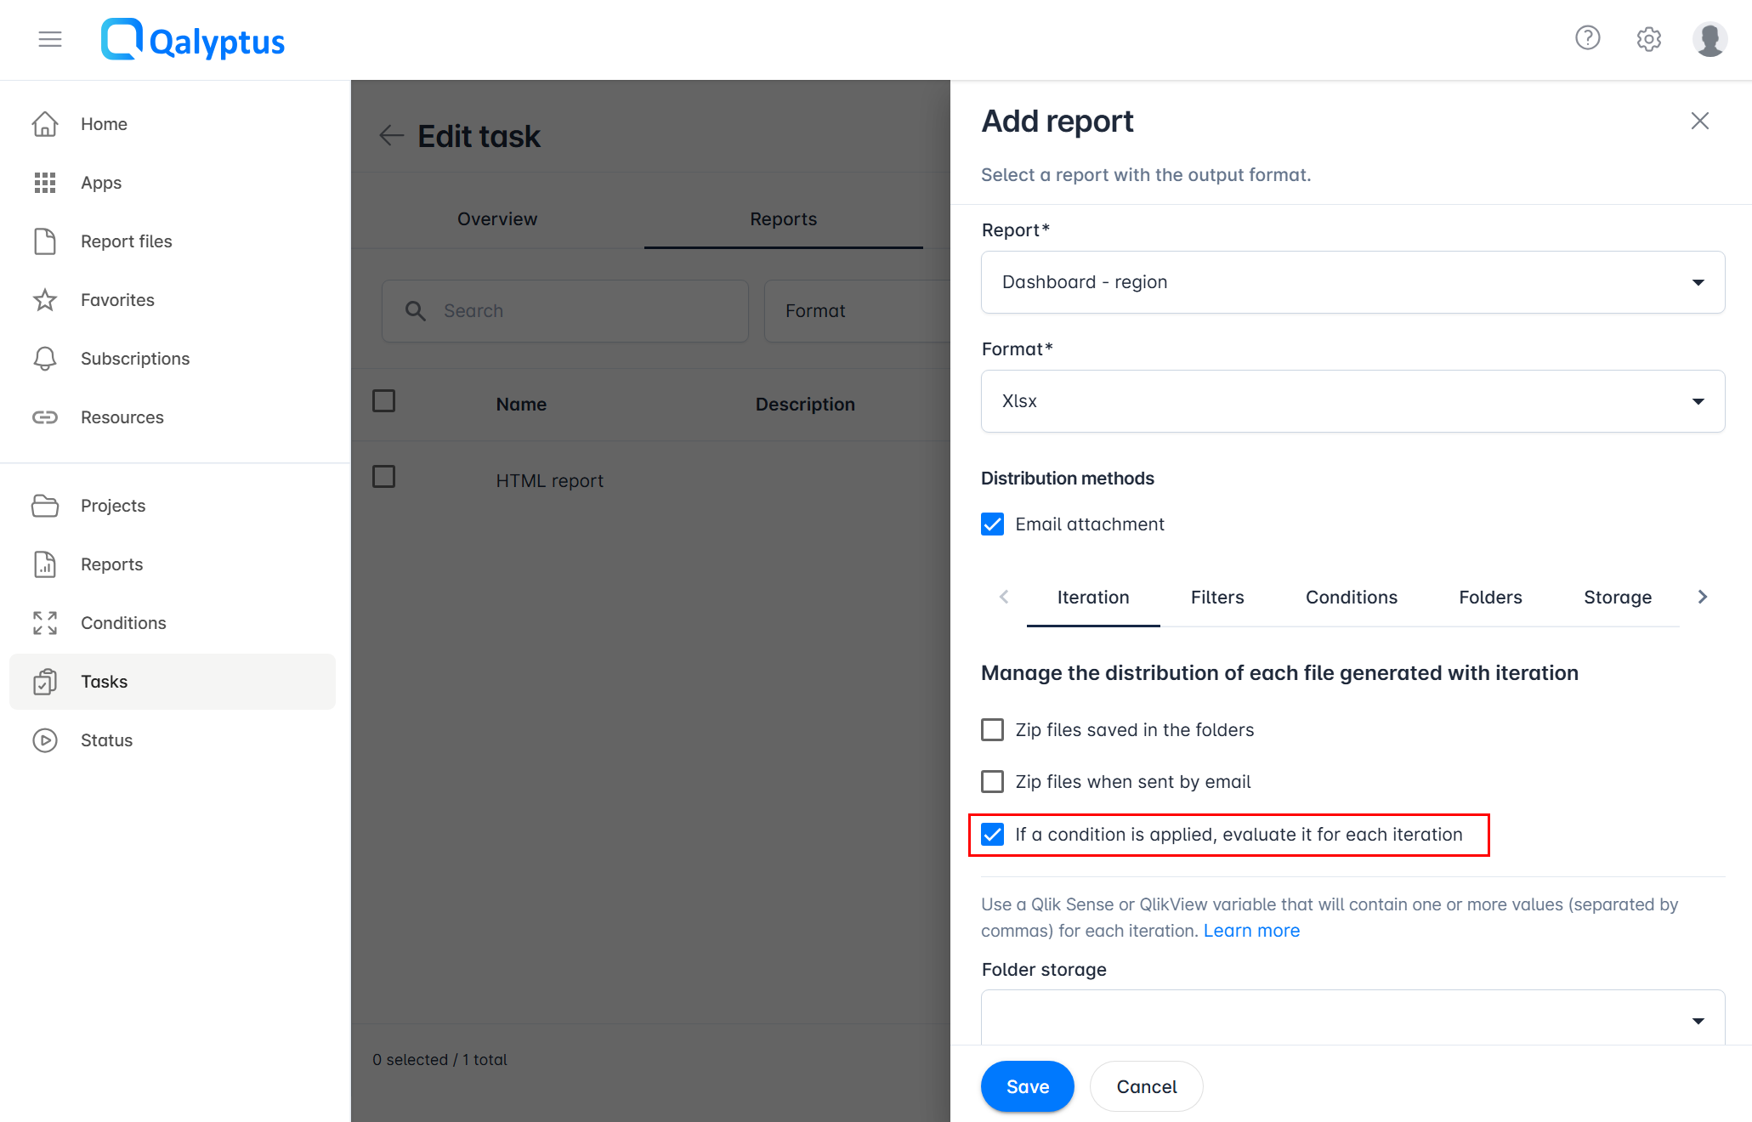Image resolution: width=1752 pixels, height=1122 pixels.
Task: Open Favorites star in sidebar
Action: click(x=45, y=300)
